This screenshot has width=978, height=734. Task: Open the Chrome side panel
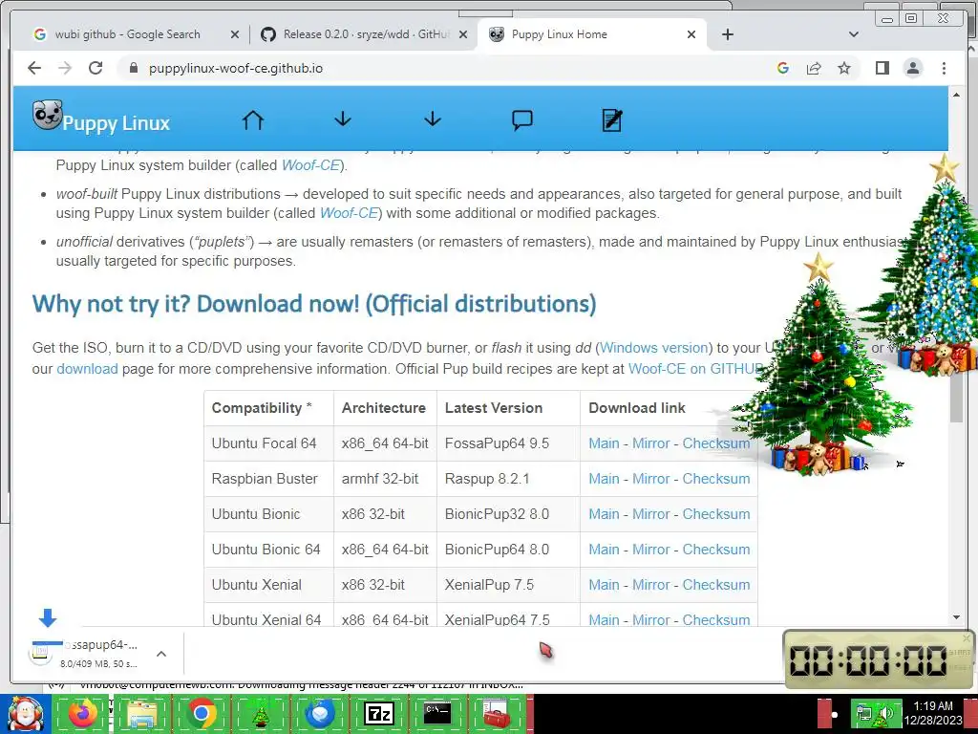click(x=882, y=68)
